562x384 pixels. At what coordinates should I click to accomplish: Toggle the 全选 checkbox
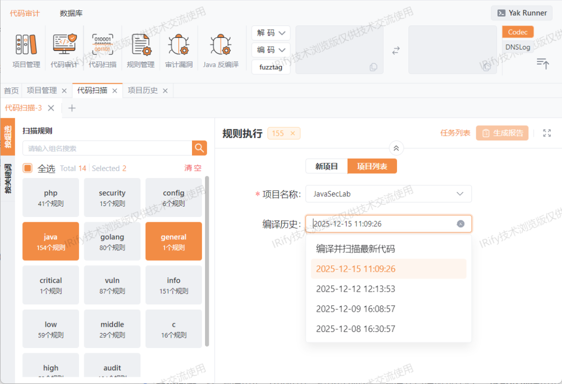click(28, 168)
